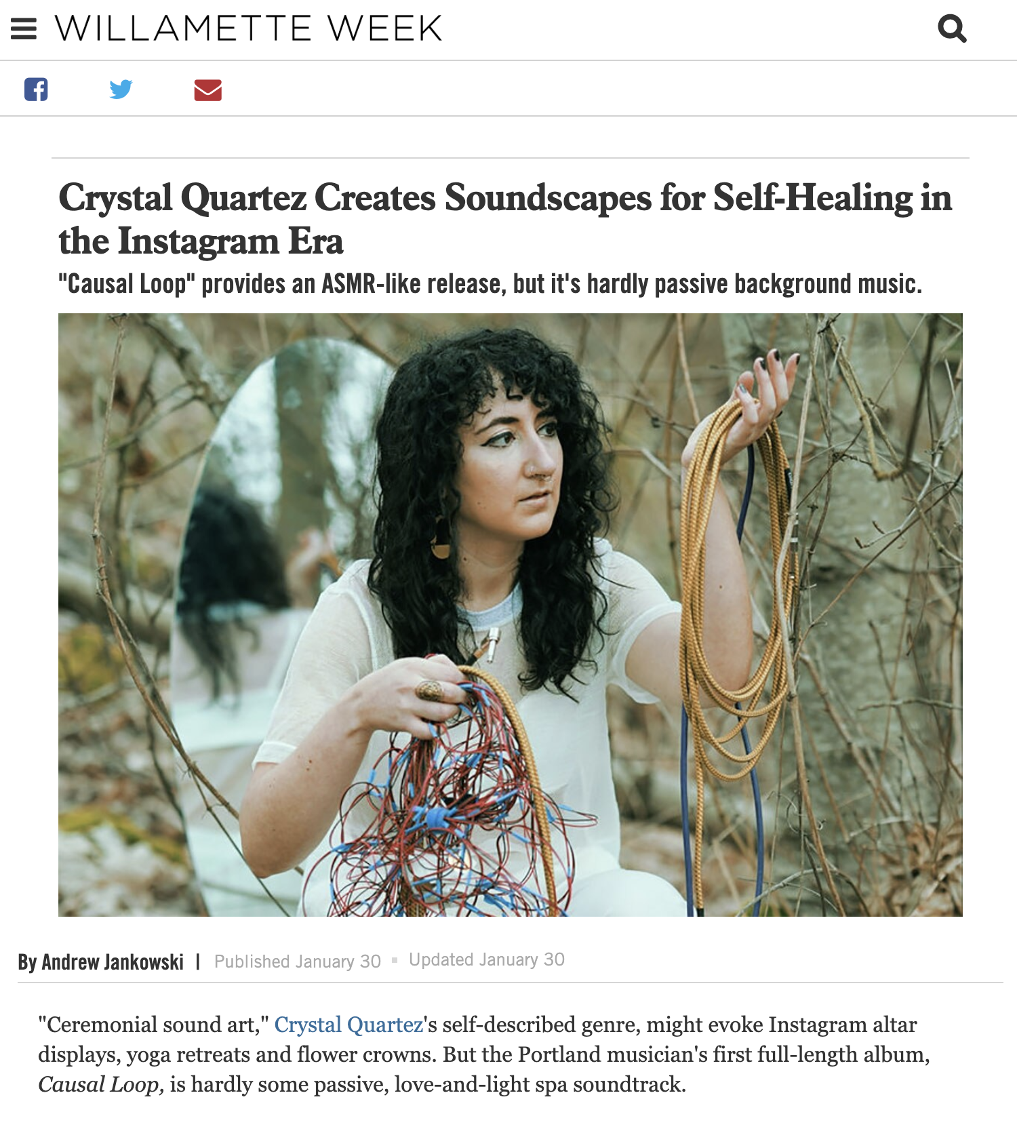Click the "Causal Loop" ASMR-like subheadline
This screenshot has width=1017, height=1131.
[x=490, y=283]
